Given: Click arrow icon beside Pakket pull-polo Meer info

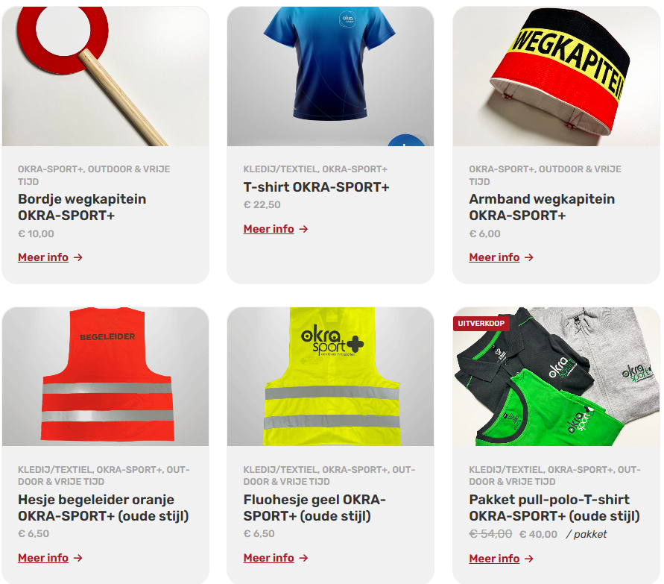Looking at the screenshot, I should click(529, 559).
